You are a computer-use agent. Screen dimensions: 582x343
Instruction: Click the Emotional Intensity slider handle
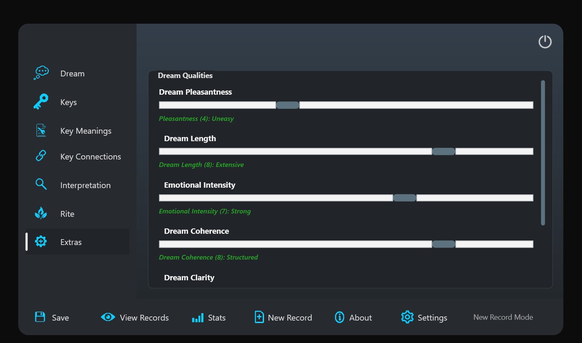(405, 198)
